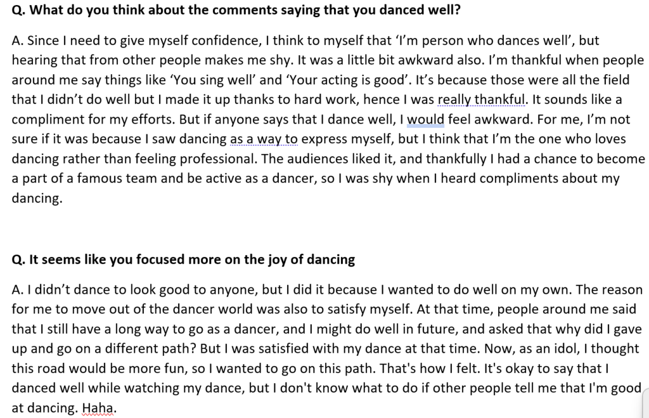Viewport: 649px width, 418px height.
Task: Click the double-underlined word "would"
Action: [425, 119]
